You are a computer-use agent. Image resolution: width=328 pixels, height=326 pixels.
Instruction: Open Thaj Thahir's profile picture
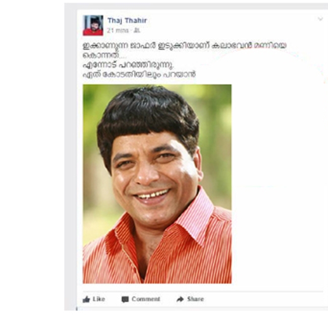coord(93,25)
